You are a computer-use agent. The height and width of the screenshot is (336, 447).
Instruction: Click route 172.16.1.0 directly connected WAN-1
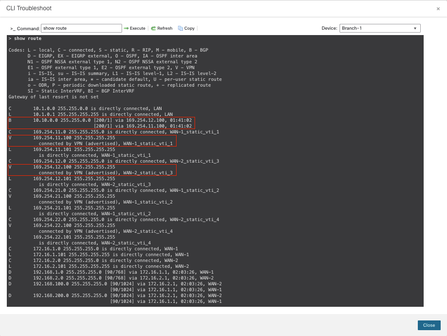(93, 249)
